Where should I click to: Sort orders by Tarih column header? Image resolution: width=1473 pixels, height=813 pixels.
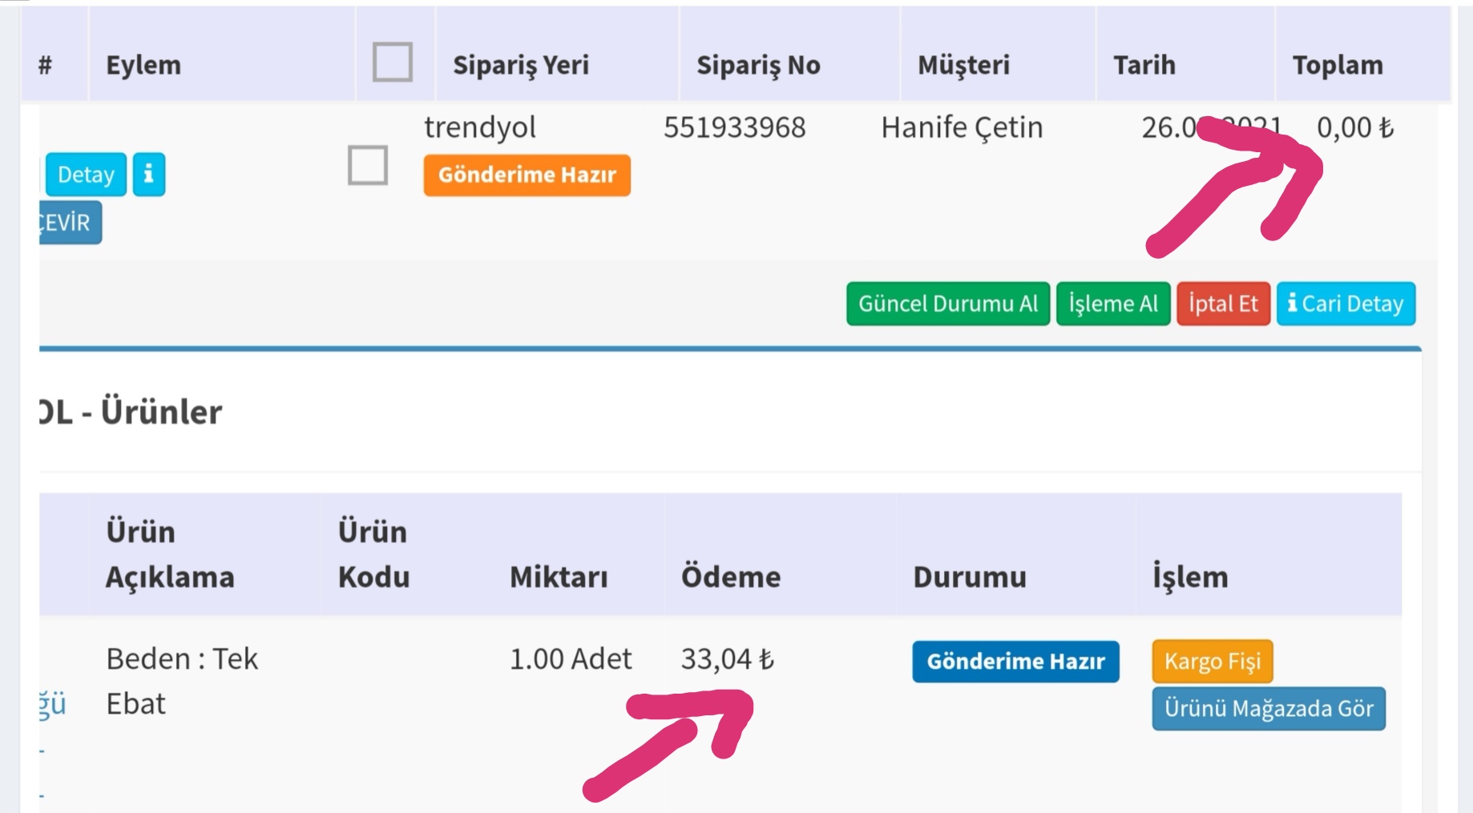pos(1144,65)
